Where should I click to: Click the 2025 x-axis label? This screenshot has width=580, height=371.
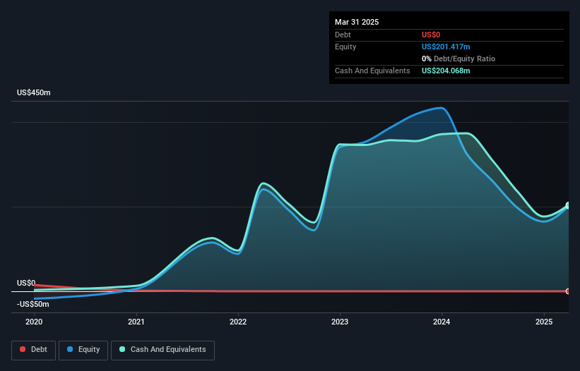pos(544,322)
